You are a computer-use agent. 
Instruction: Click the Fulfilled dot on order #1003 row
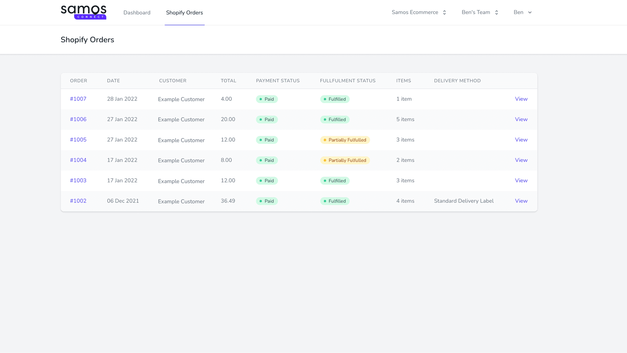325,180
